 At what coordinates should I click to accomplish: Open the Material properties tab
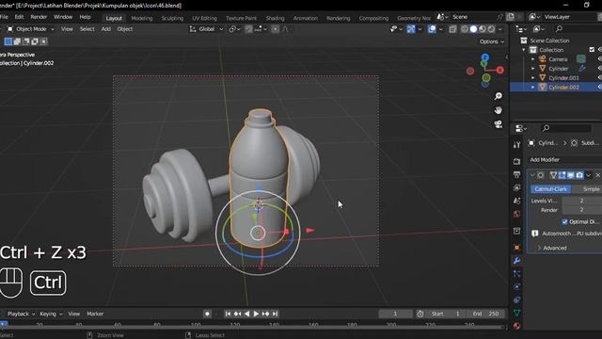[x=516, y=326]
